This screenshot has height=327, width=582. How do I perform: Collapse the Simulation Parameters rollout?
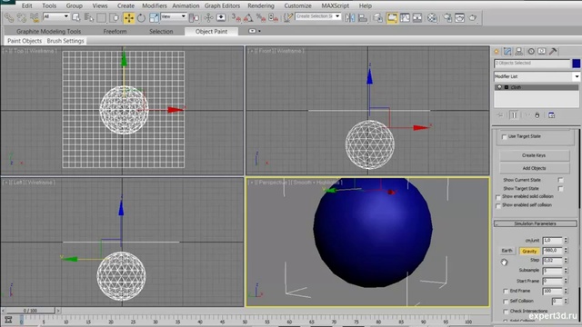[536, 223]
